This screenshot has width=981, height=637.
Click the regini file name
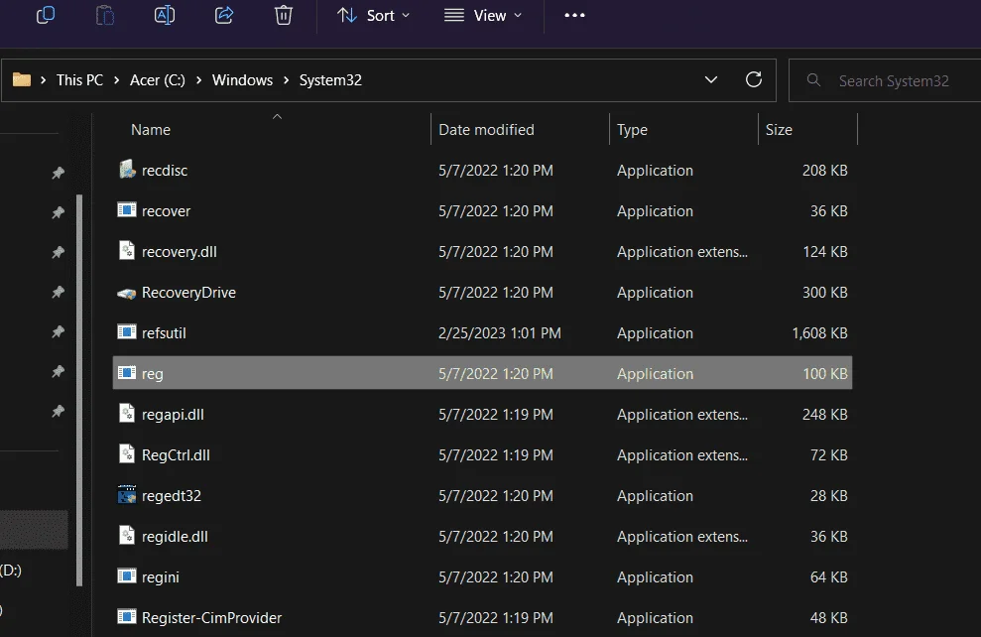[x=160, y=576]
